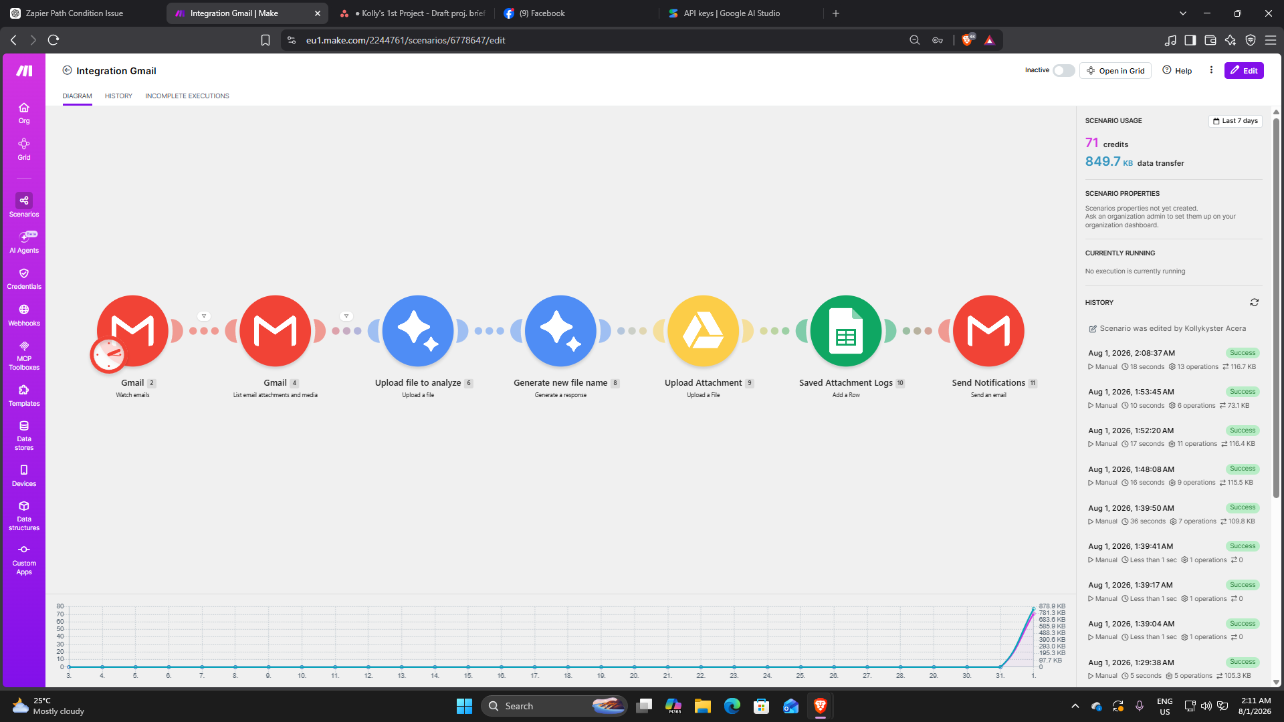This screenshot has height=722, width=1284.
Task: Open filter after second Gmail module
Action: coord(346,316)
